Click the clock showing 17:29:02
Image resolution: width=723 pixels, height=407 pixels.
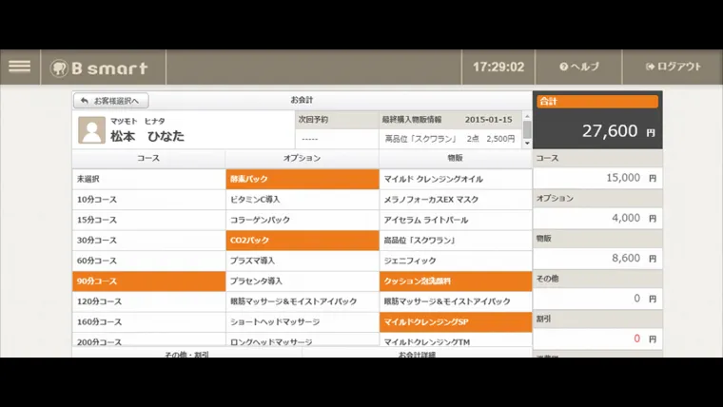pyautogui.click(x=498, y=68)
